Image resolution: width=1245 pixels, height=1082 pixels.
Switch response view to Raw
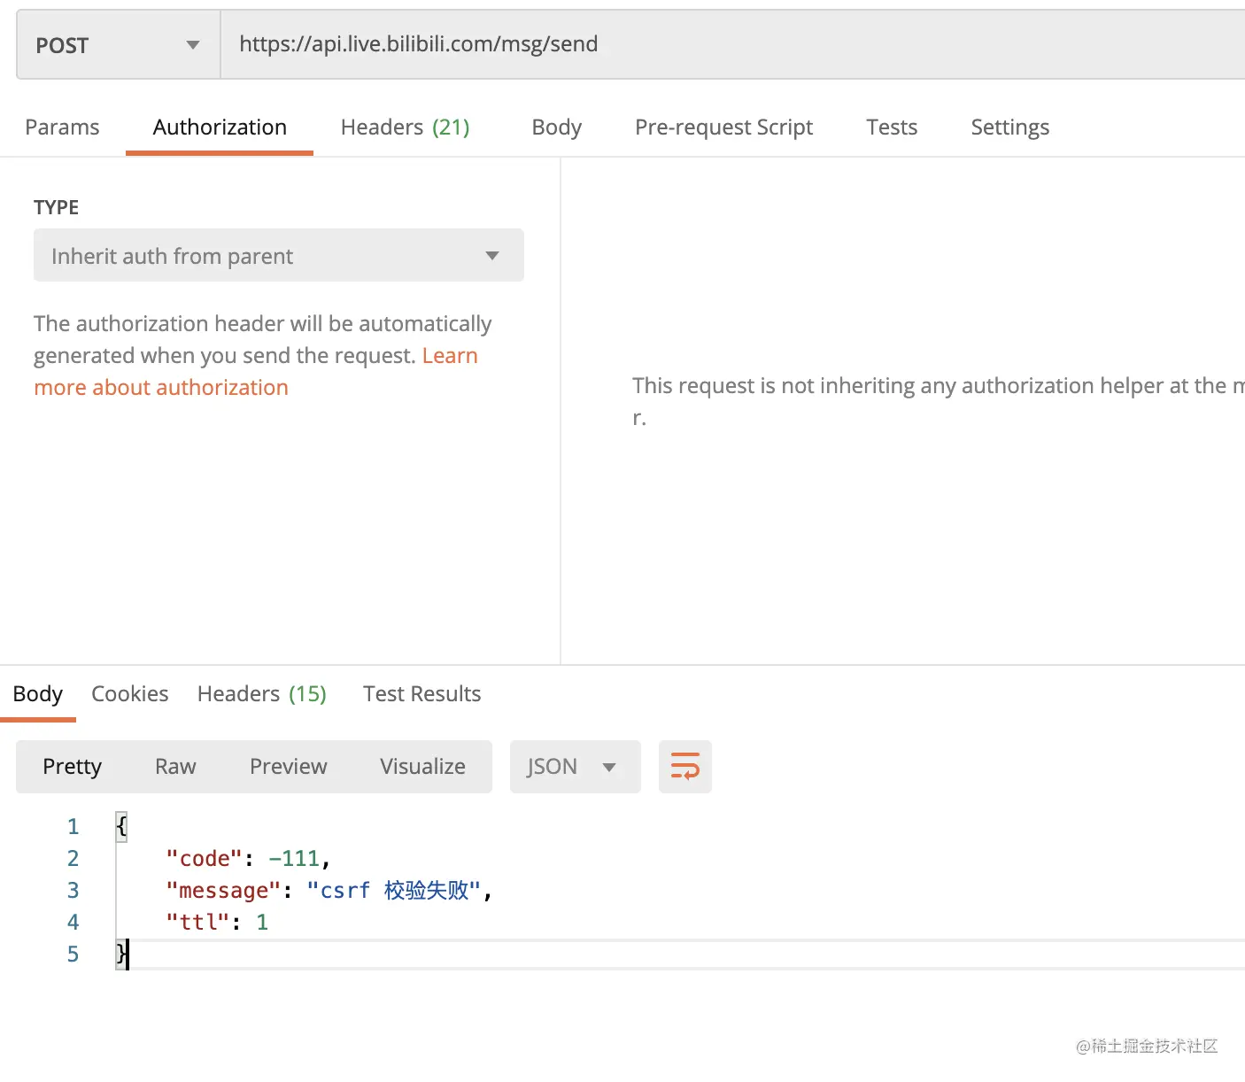click(x=175, y=767)
